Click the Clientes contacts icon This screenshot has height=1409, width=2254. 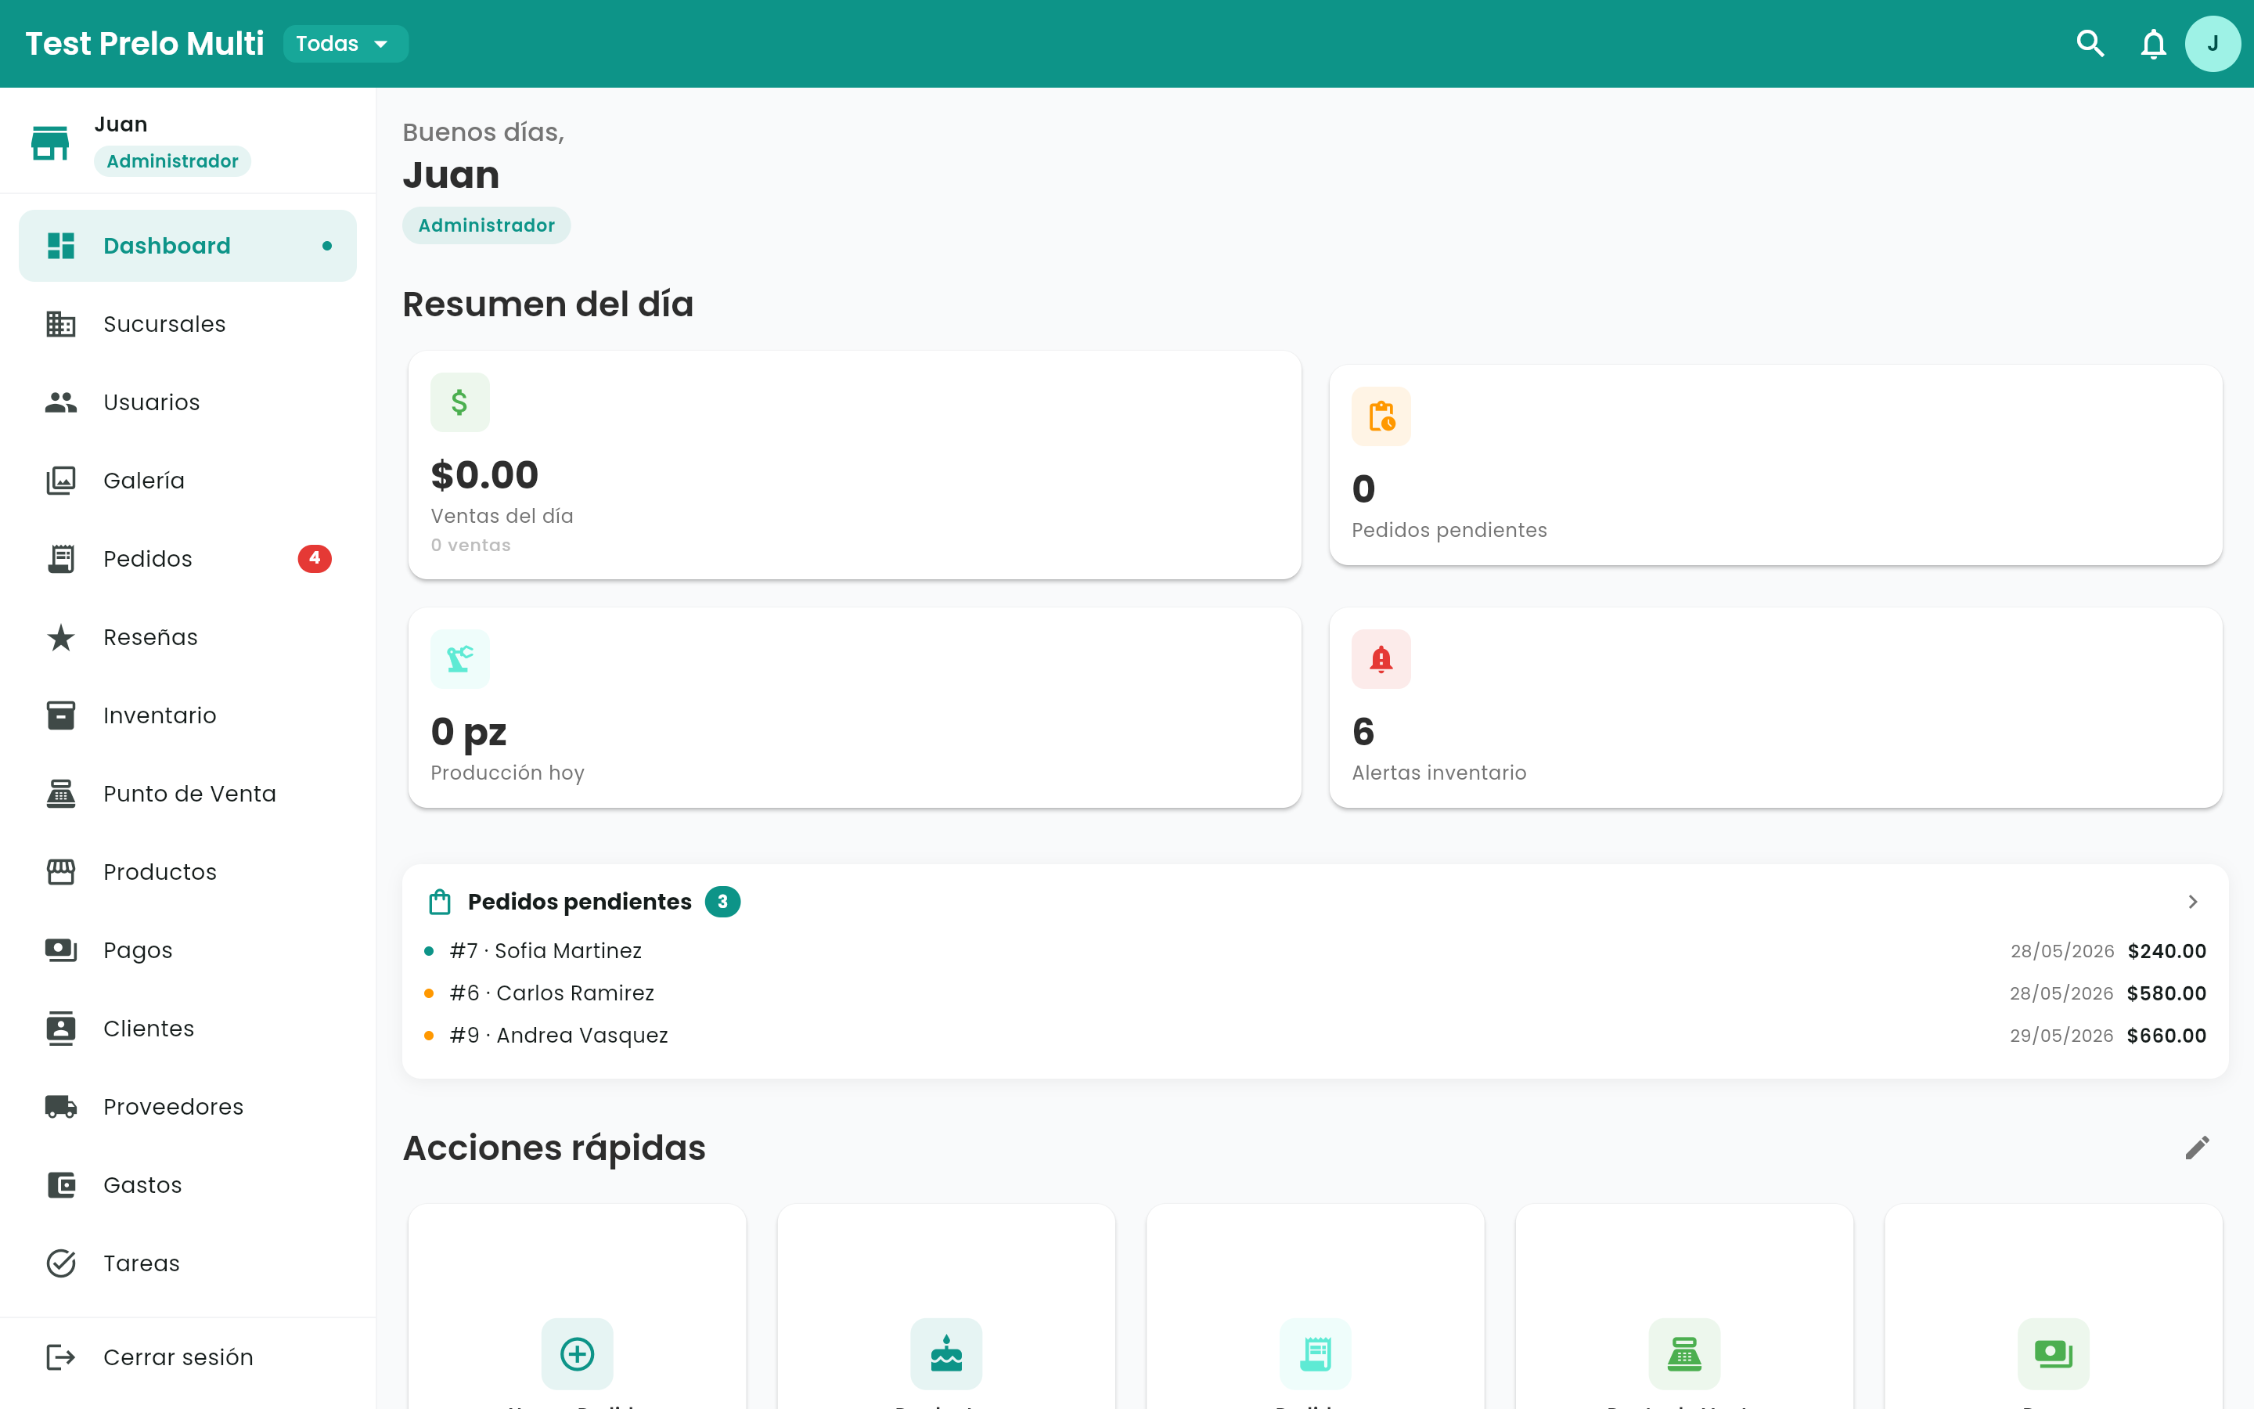62,1029
